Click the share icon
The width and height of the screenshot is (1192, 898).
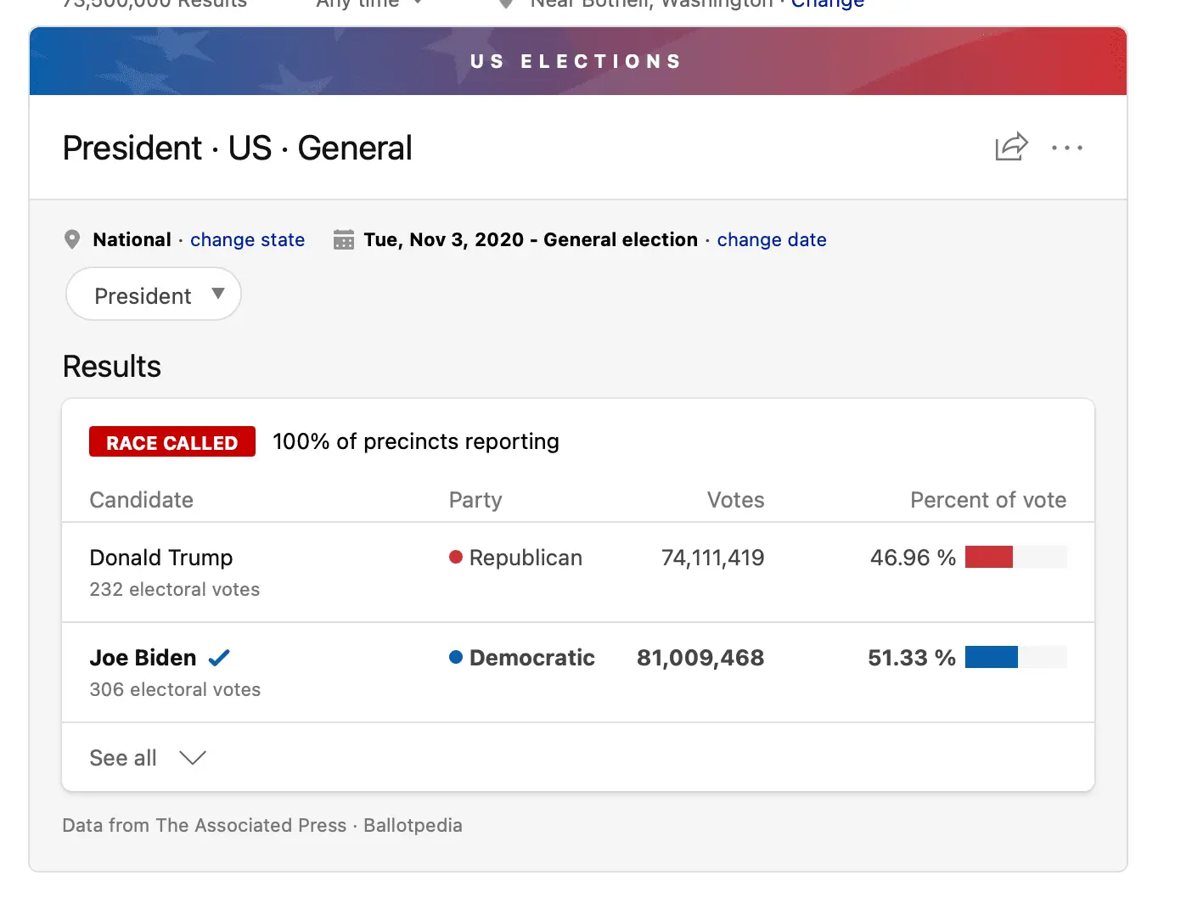click(x=1010, y=147)
